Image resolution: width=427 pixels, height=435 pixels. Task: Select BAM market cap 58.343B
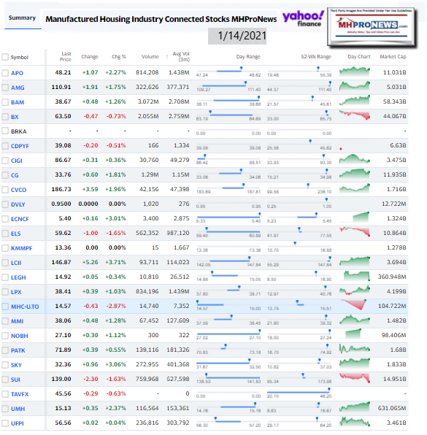(x=395, y=101)
